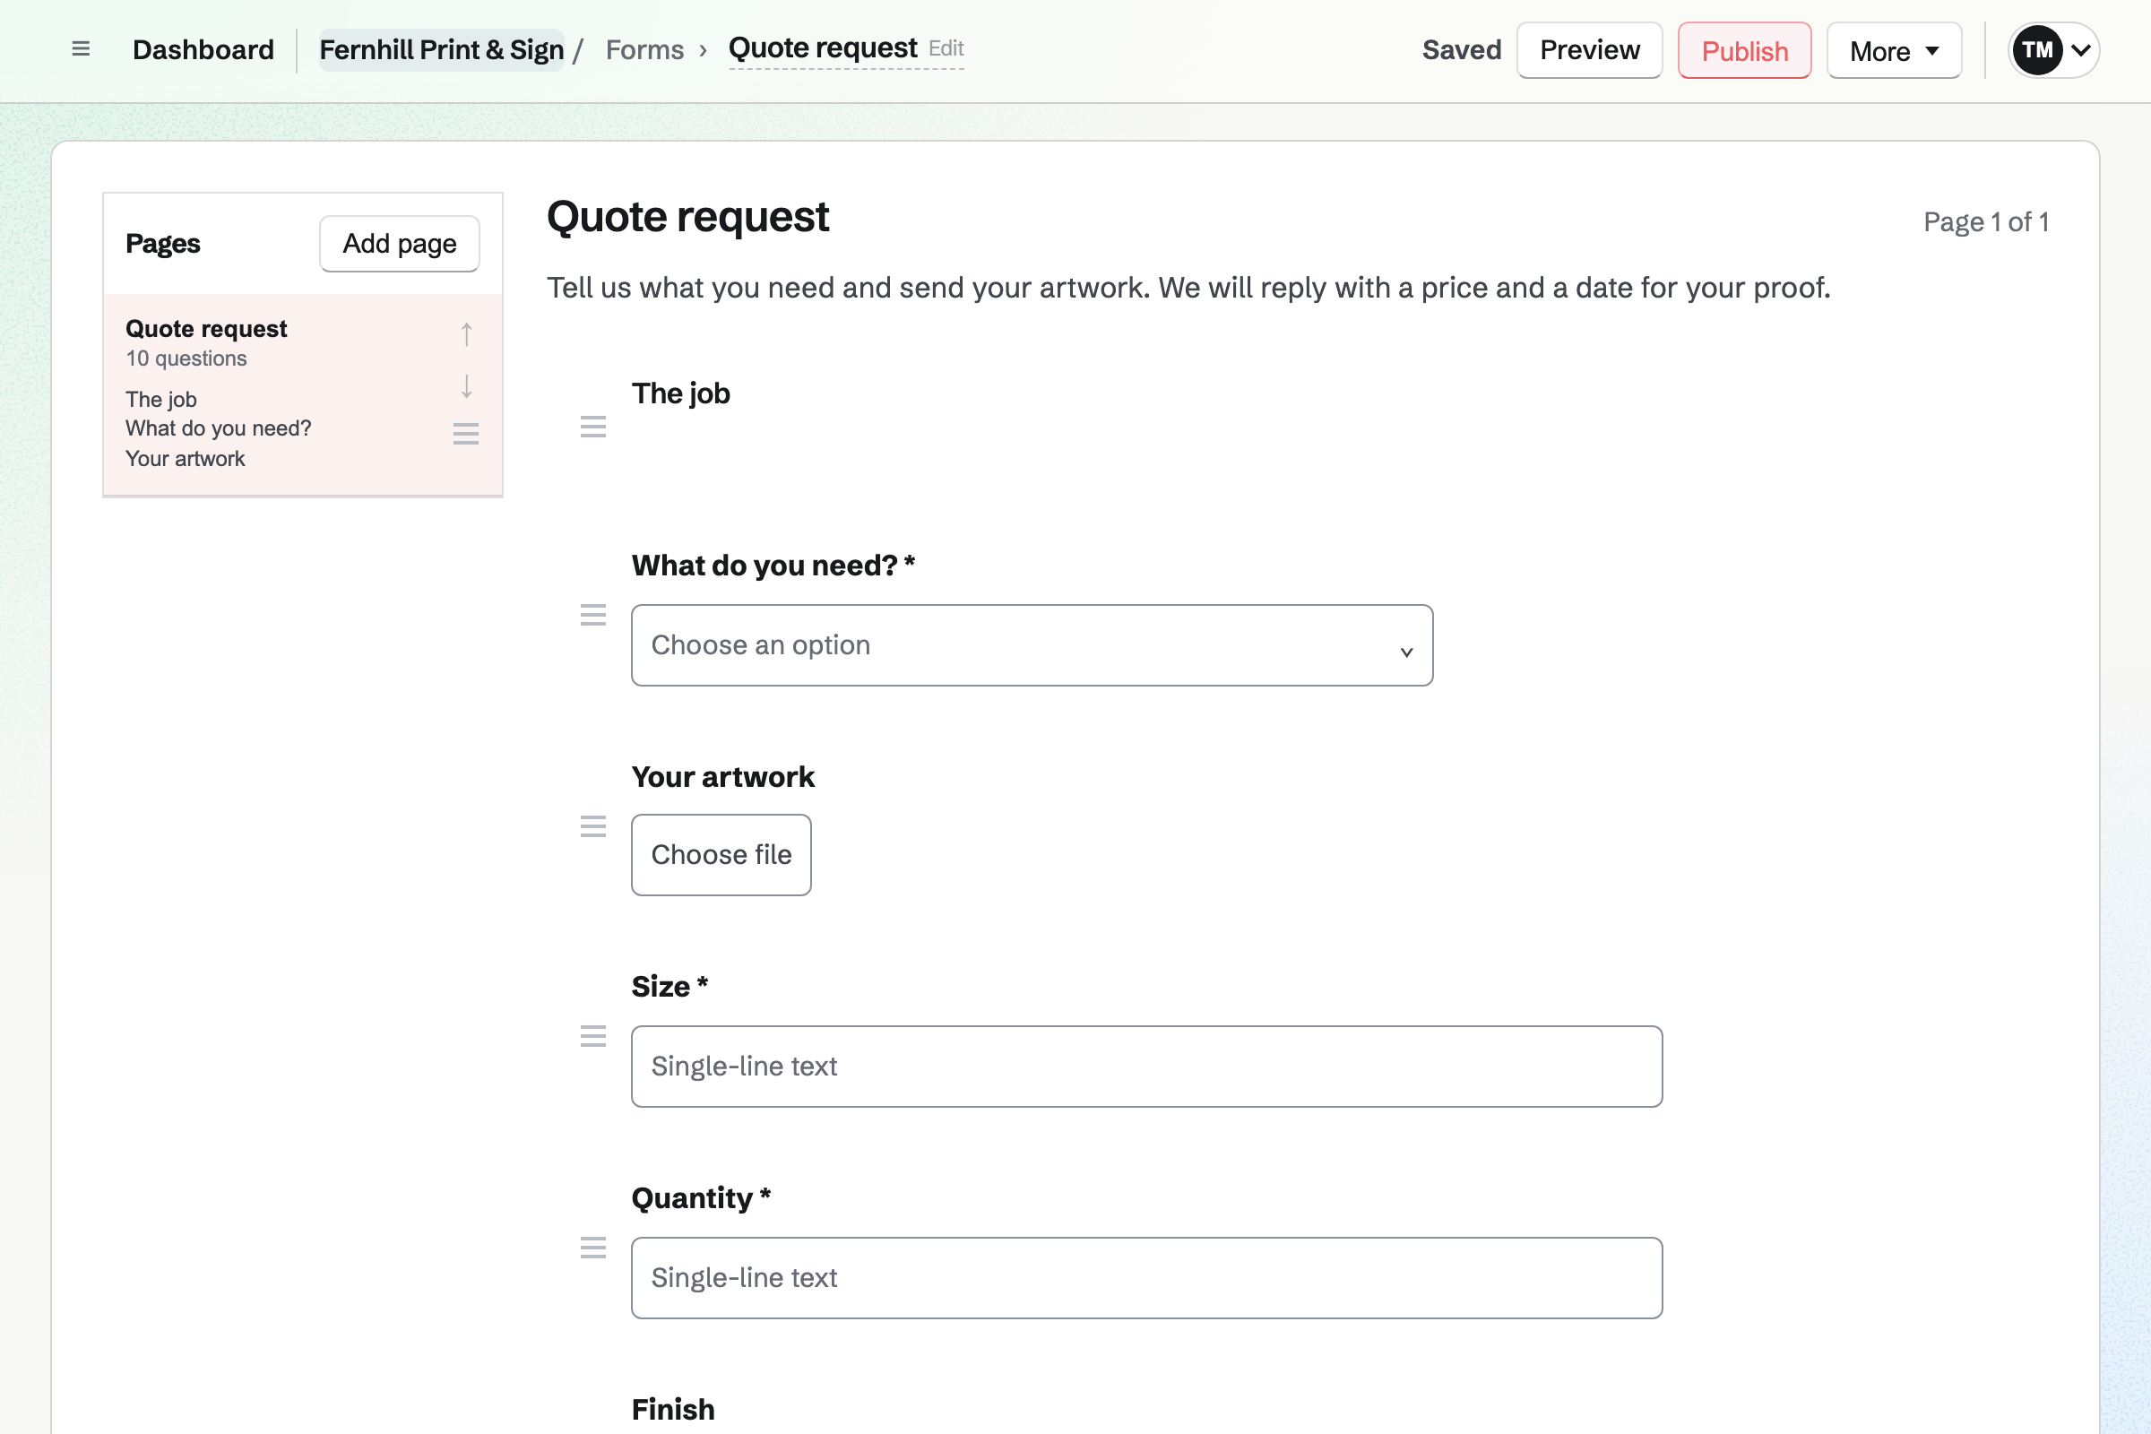
Task: Select The job in Pages outline
Action: tap(161, 400)
